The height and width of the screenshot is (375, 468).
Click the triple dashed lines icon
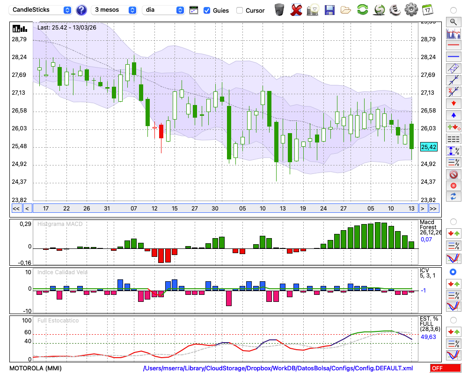pos(453,139)
